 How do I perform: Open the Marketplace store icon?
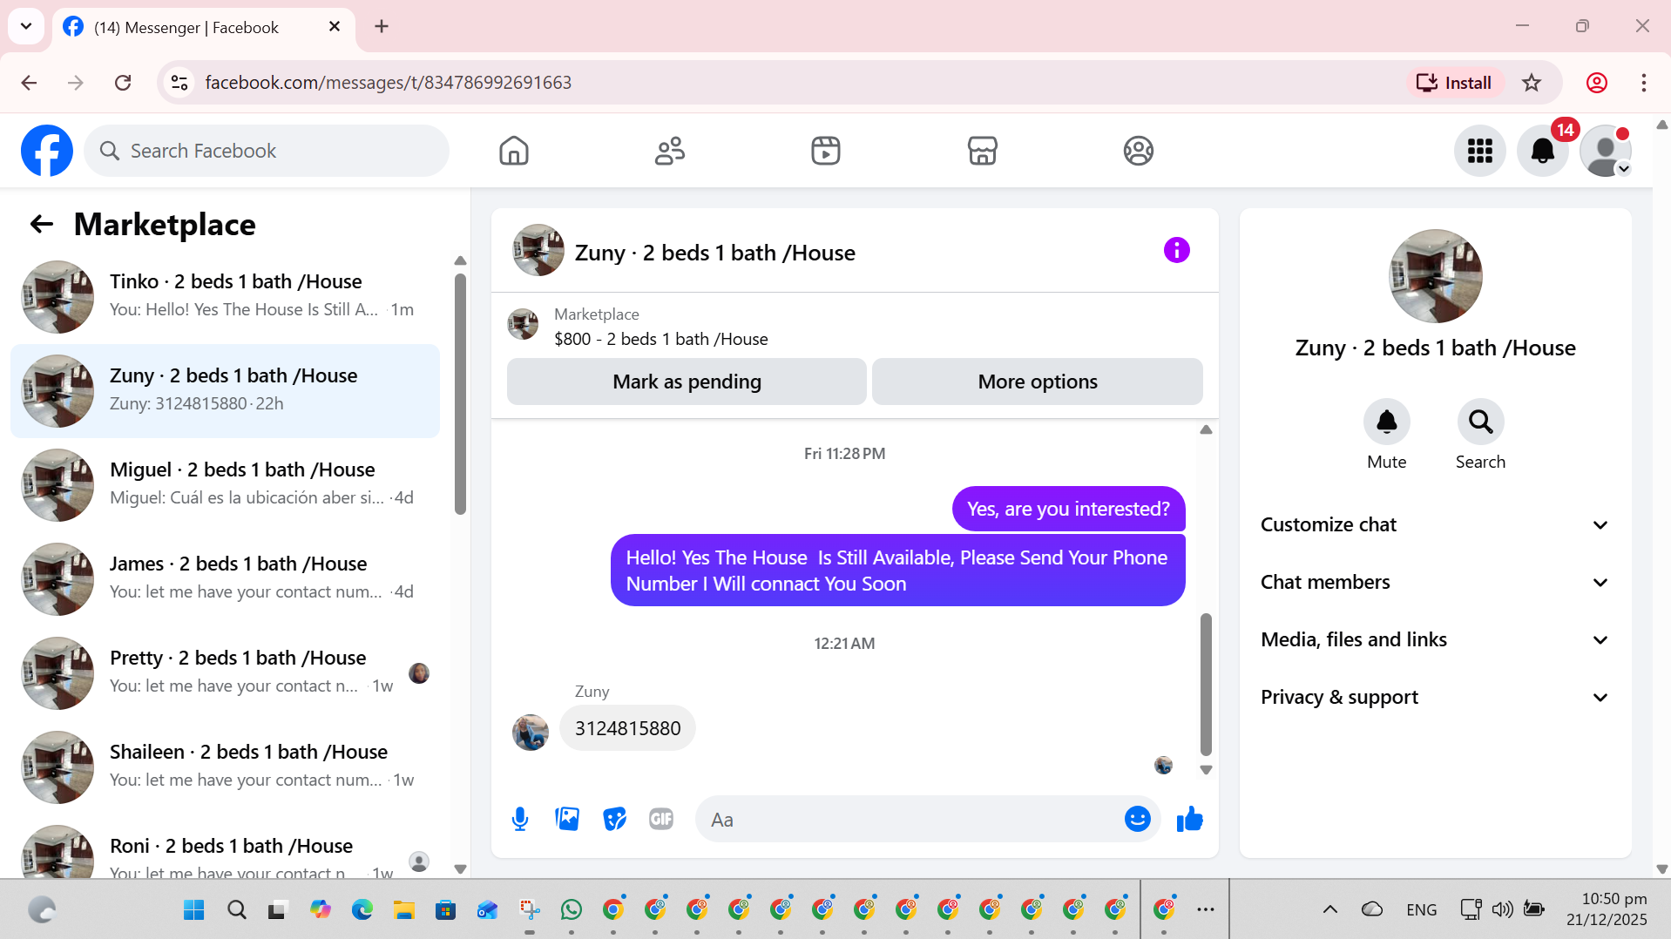[x=982, y=151]
